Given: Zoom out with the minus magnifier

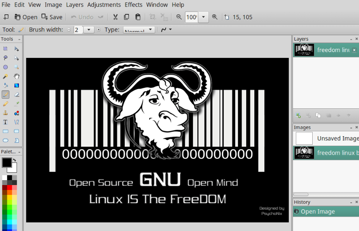Looking at the screenshot, I should click(x=179, y=17).
